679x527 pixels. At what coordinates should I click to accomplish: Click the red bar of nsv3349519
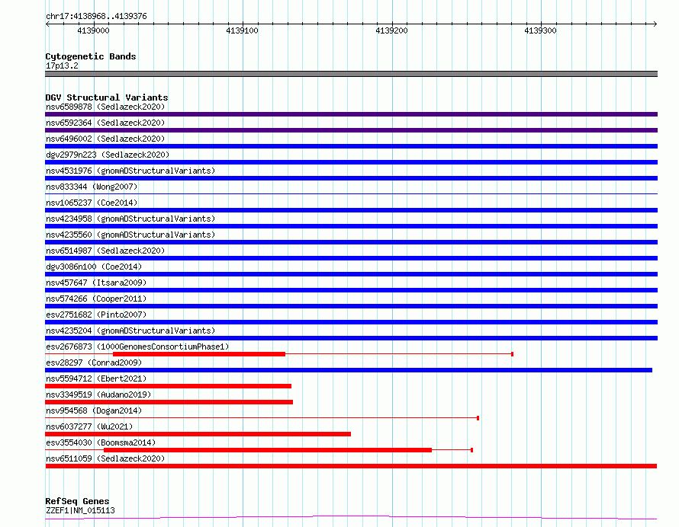[x=169, y=402]
